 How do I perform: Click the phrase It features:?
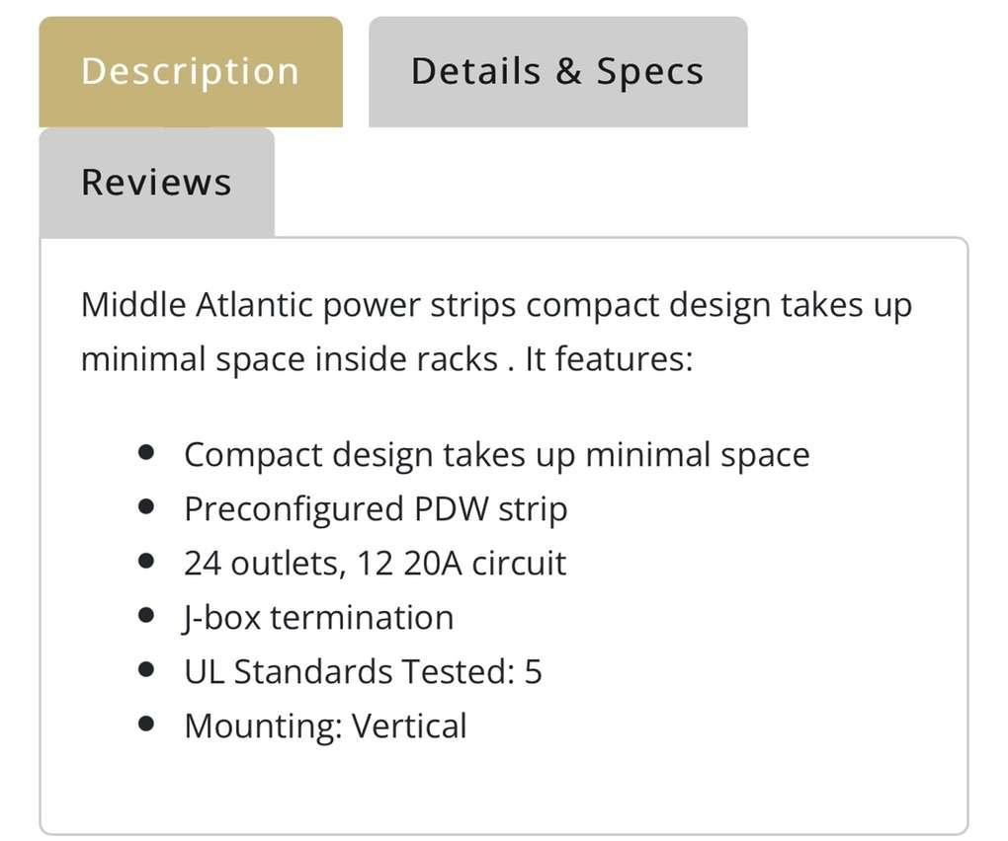coord(609,358)
